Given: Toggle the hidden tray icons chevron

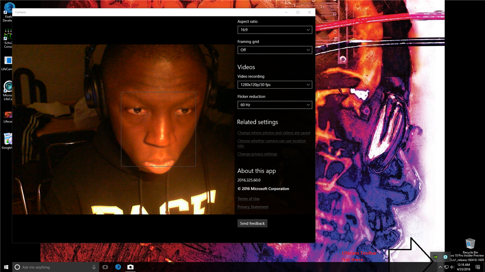Looking at the screenshot, I should click(440, 267).
